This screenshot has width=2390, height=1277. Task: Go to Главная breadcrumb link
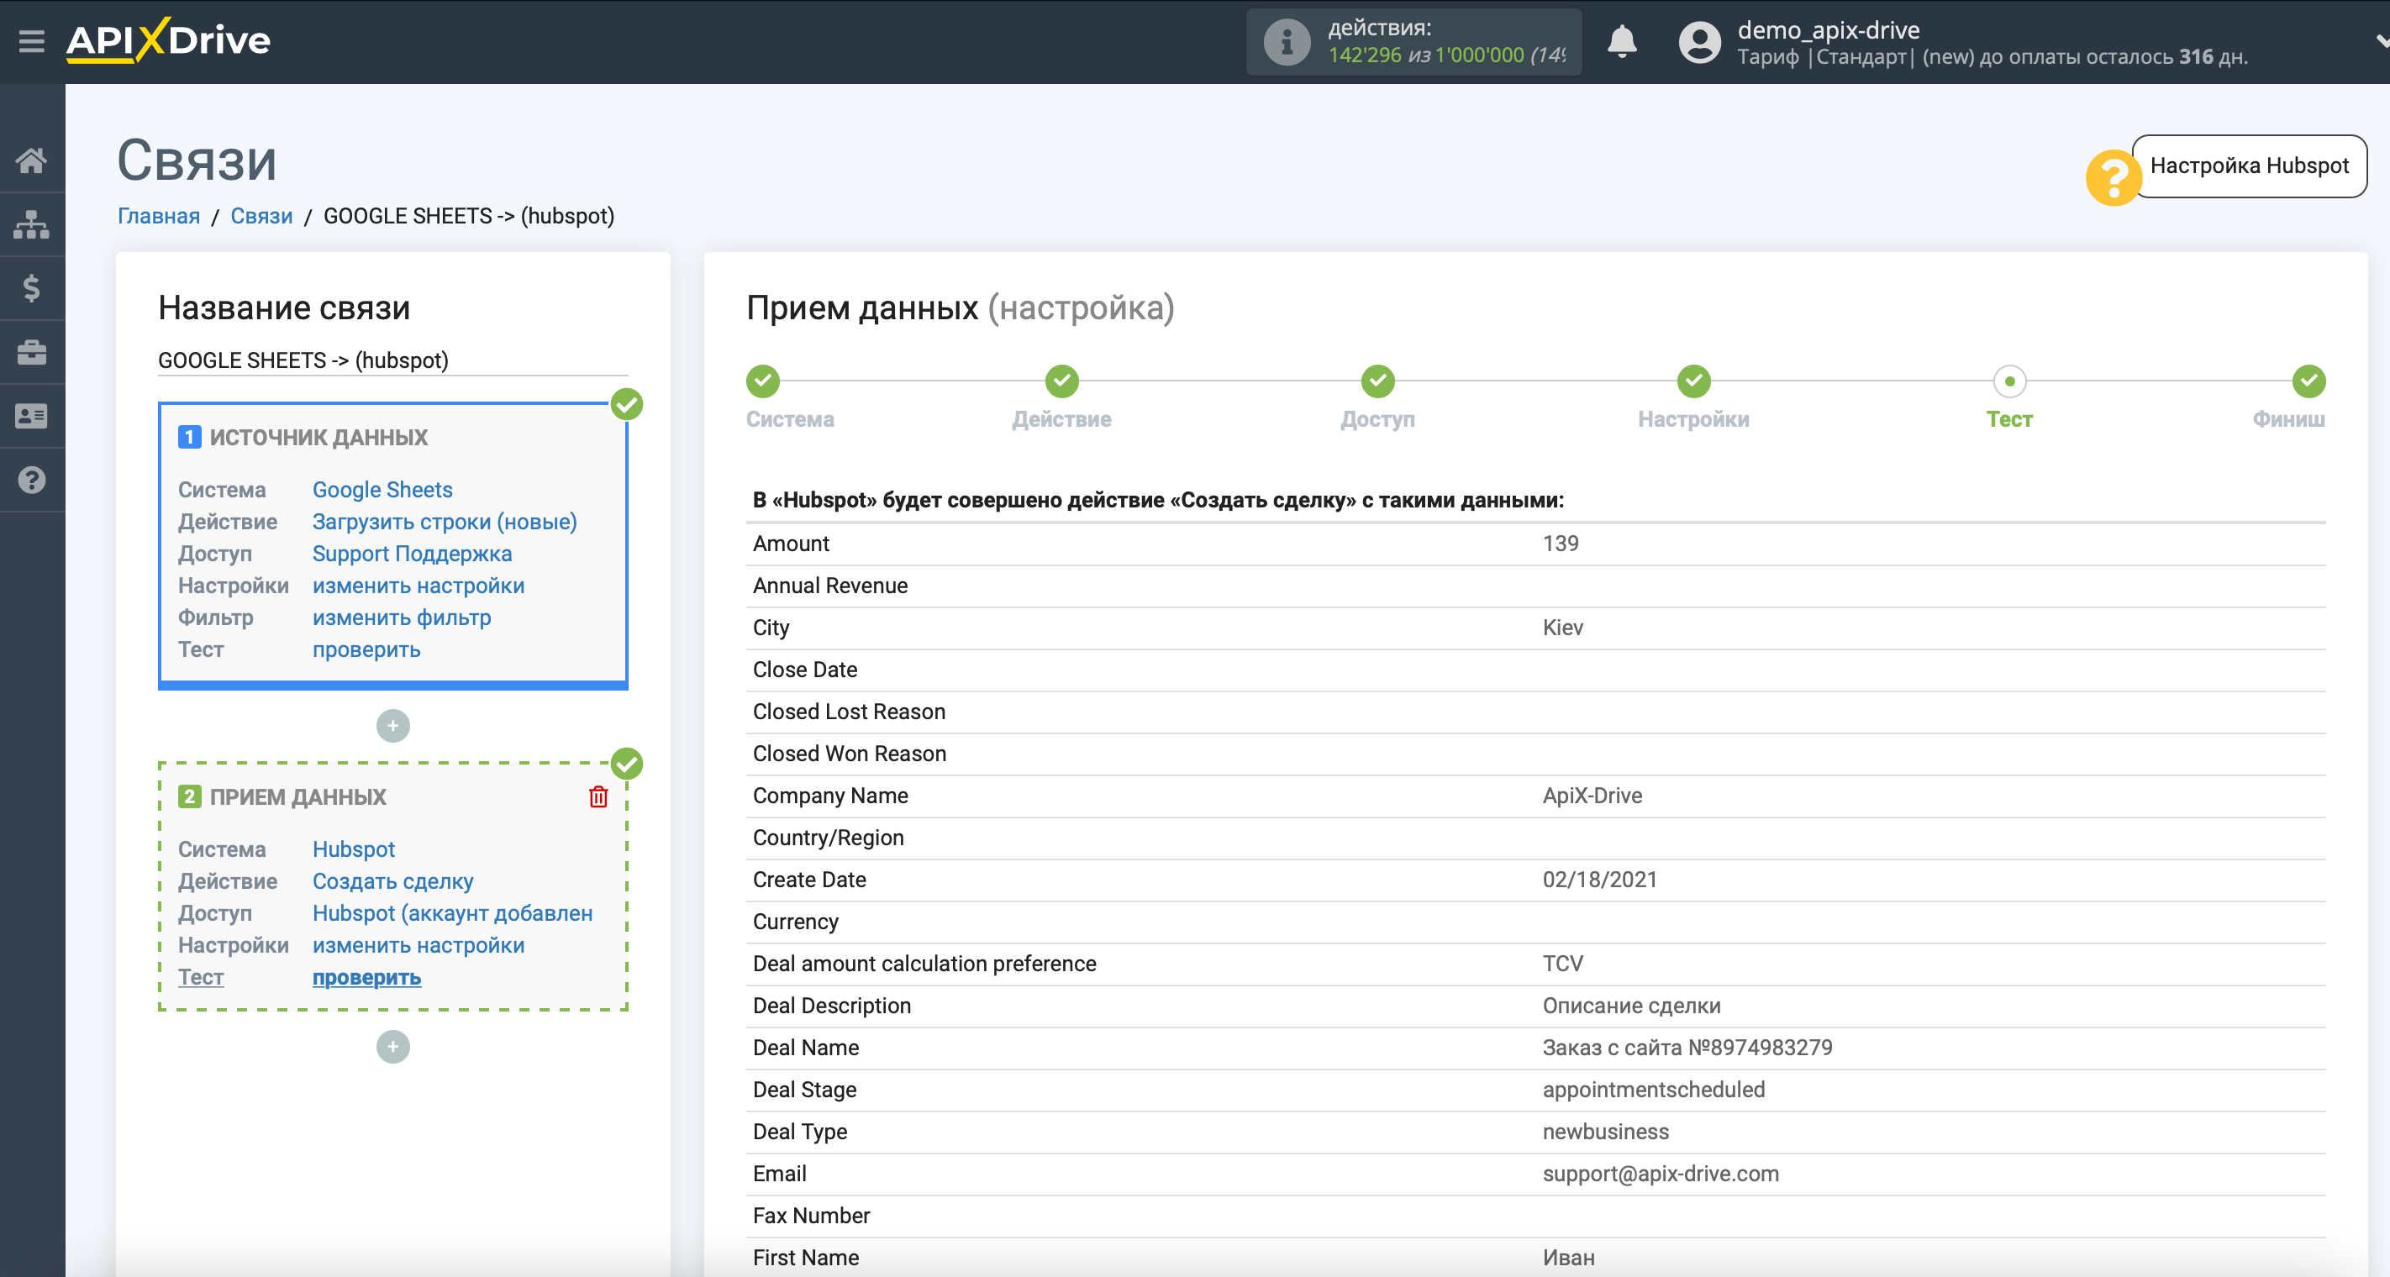tap(159, 216)
